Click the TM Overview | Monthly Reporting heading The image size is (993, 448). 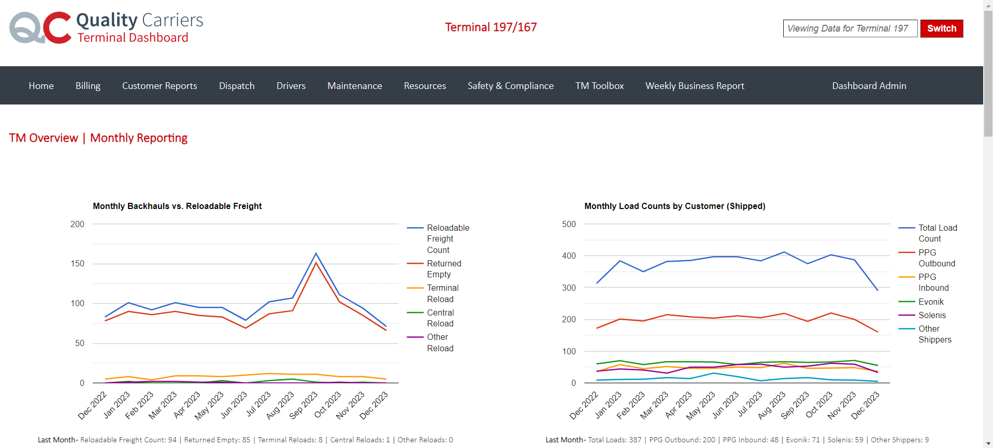coord(98,138)
